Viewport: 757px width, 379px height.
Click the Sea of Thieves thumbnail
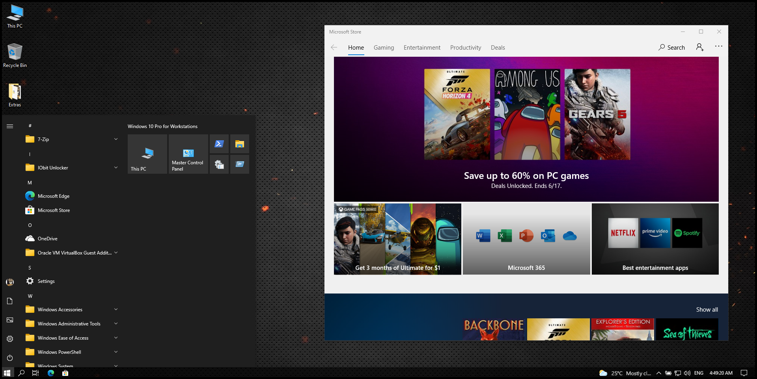click(687, 329)
